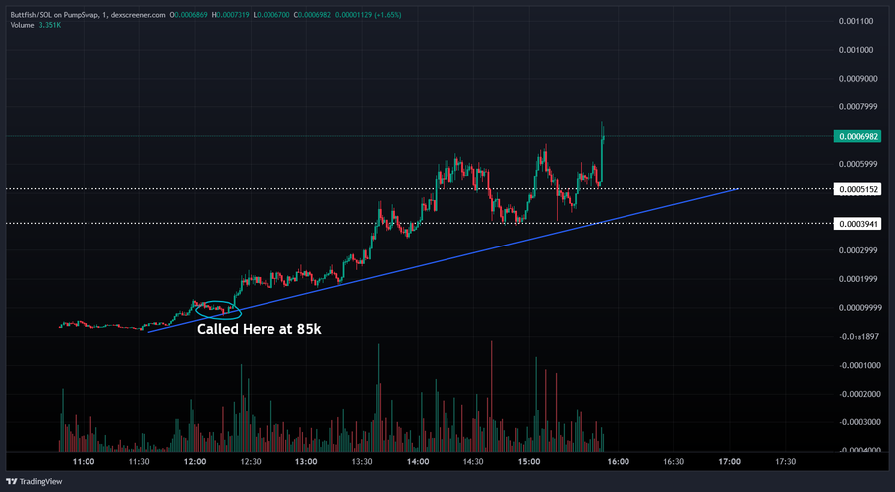The height and width of the screenshot is (492, 895).
Task: Click the 0.00009999 price axis label
Action: 860,308
